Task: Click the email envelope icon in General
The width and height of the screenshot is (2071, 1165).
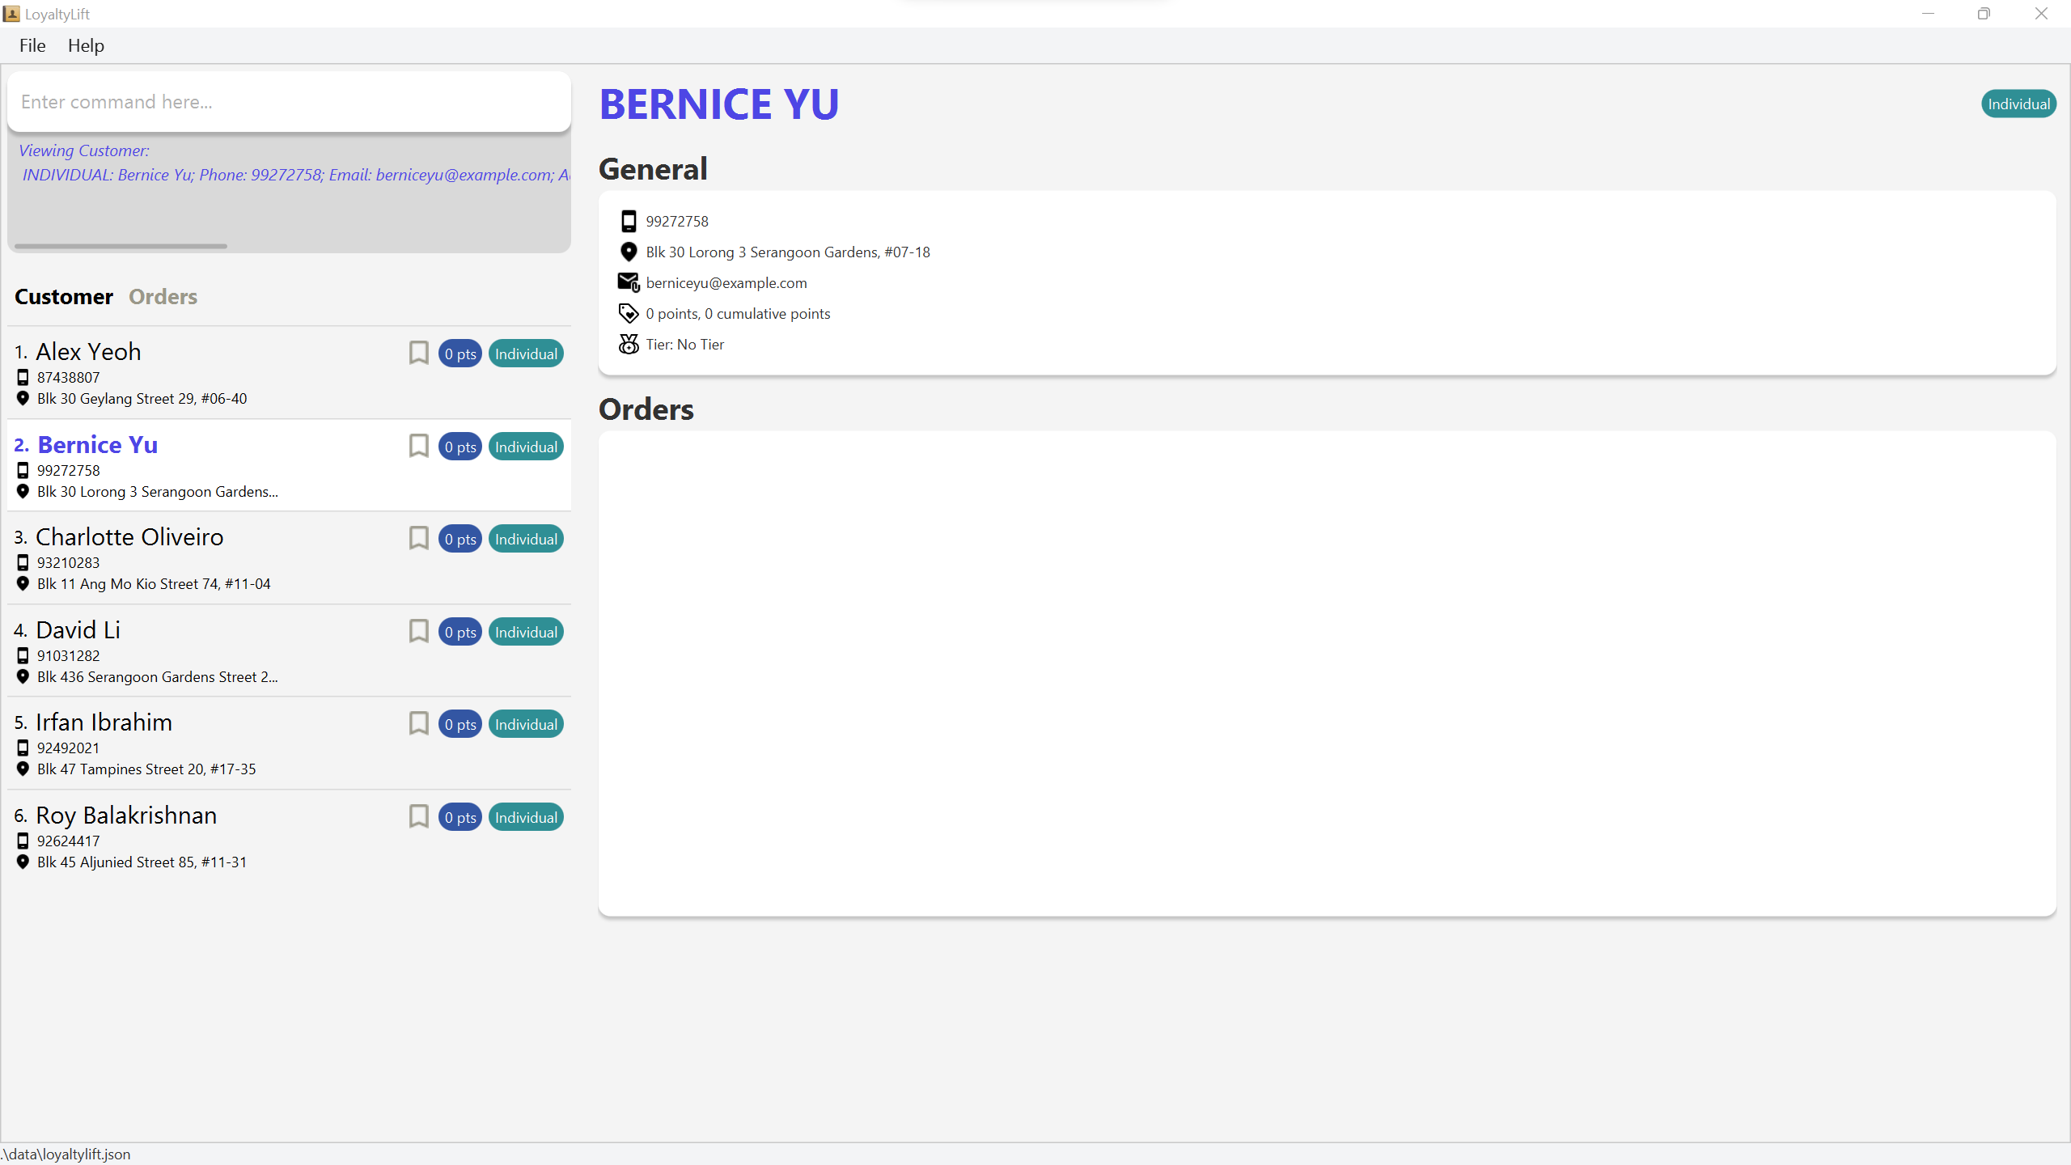Action: pos(629,282)
